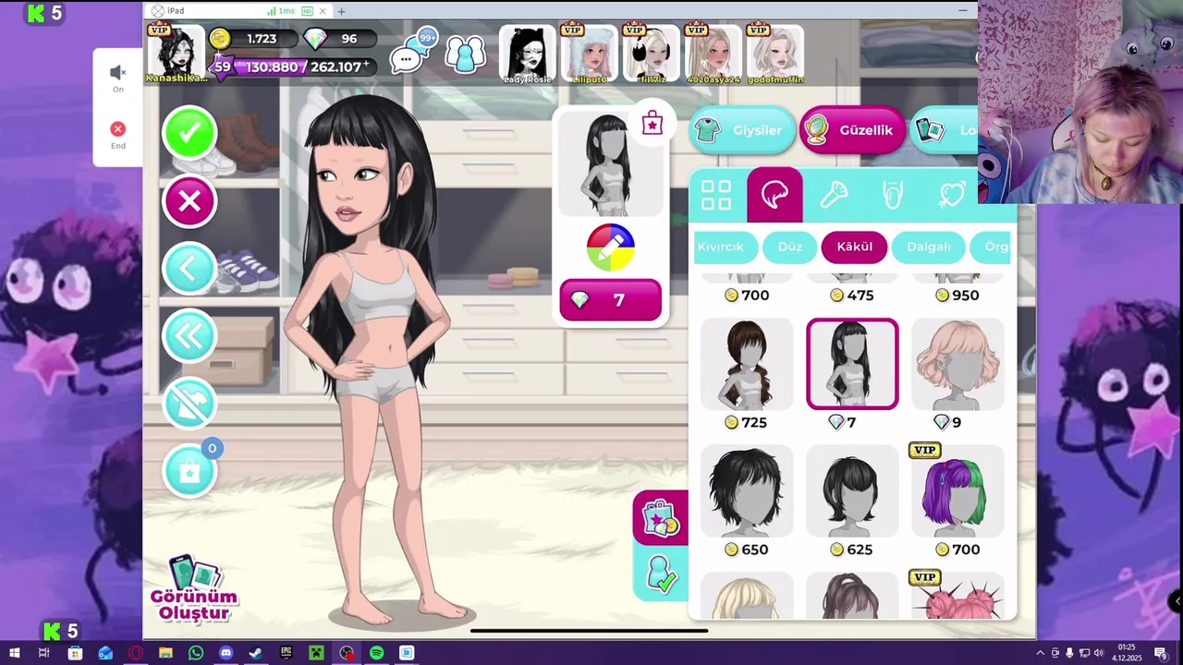Filter hair by Kâkül style
Image resolution: width=1183 pixels, height=665 pixels.
coord(854,247)
